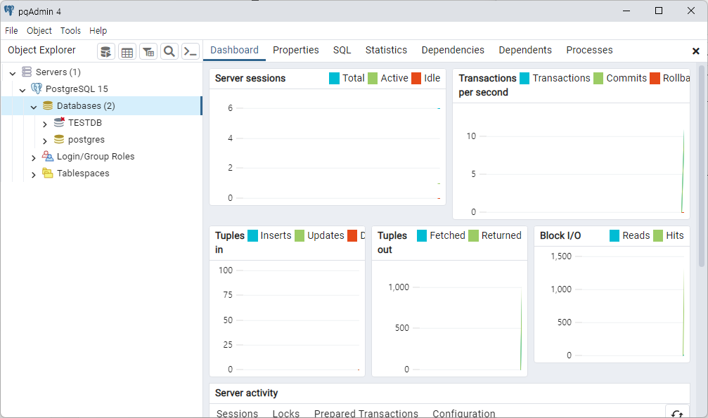Viewport: 708px width, 418px height.
Task: Toggle the Updates legend swatch in Tuples in
Action: (x=300, y=235)
